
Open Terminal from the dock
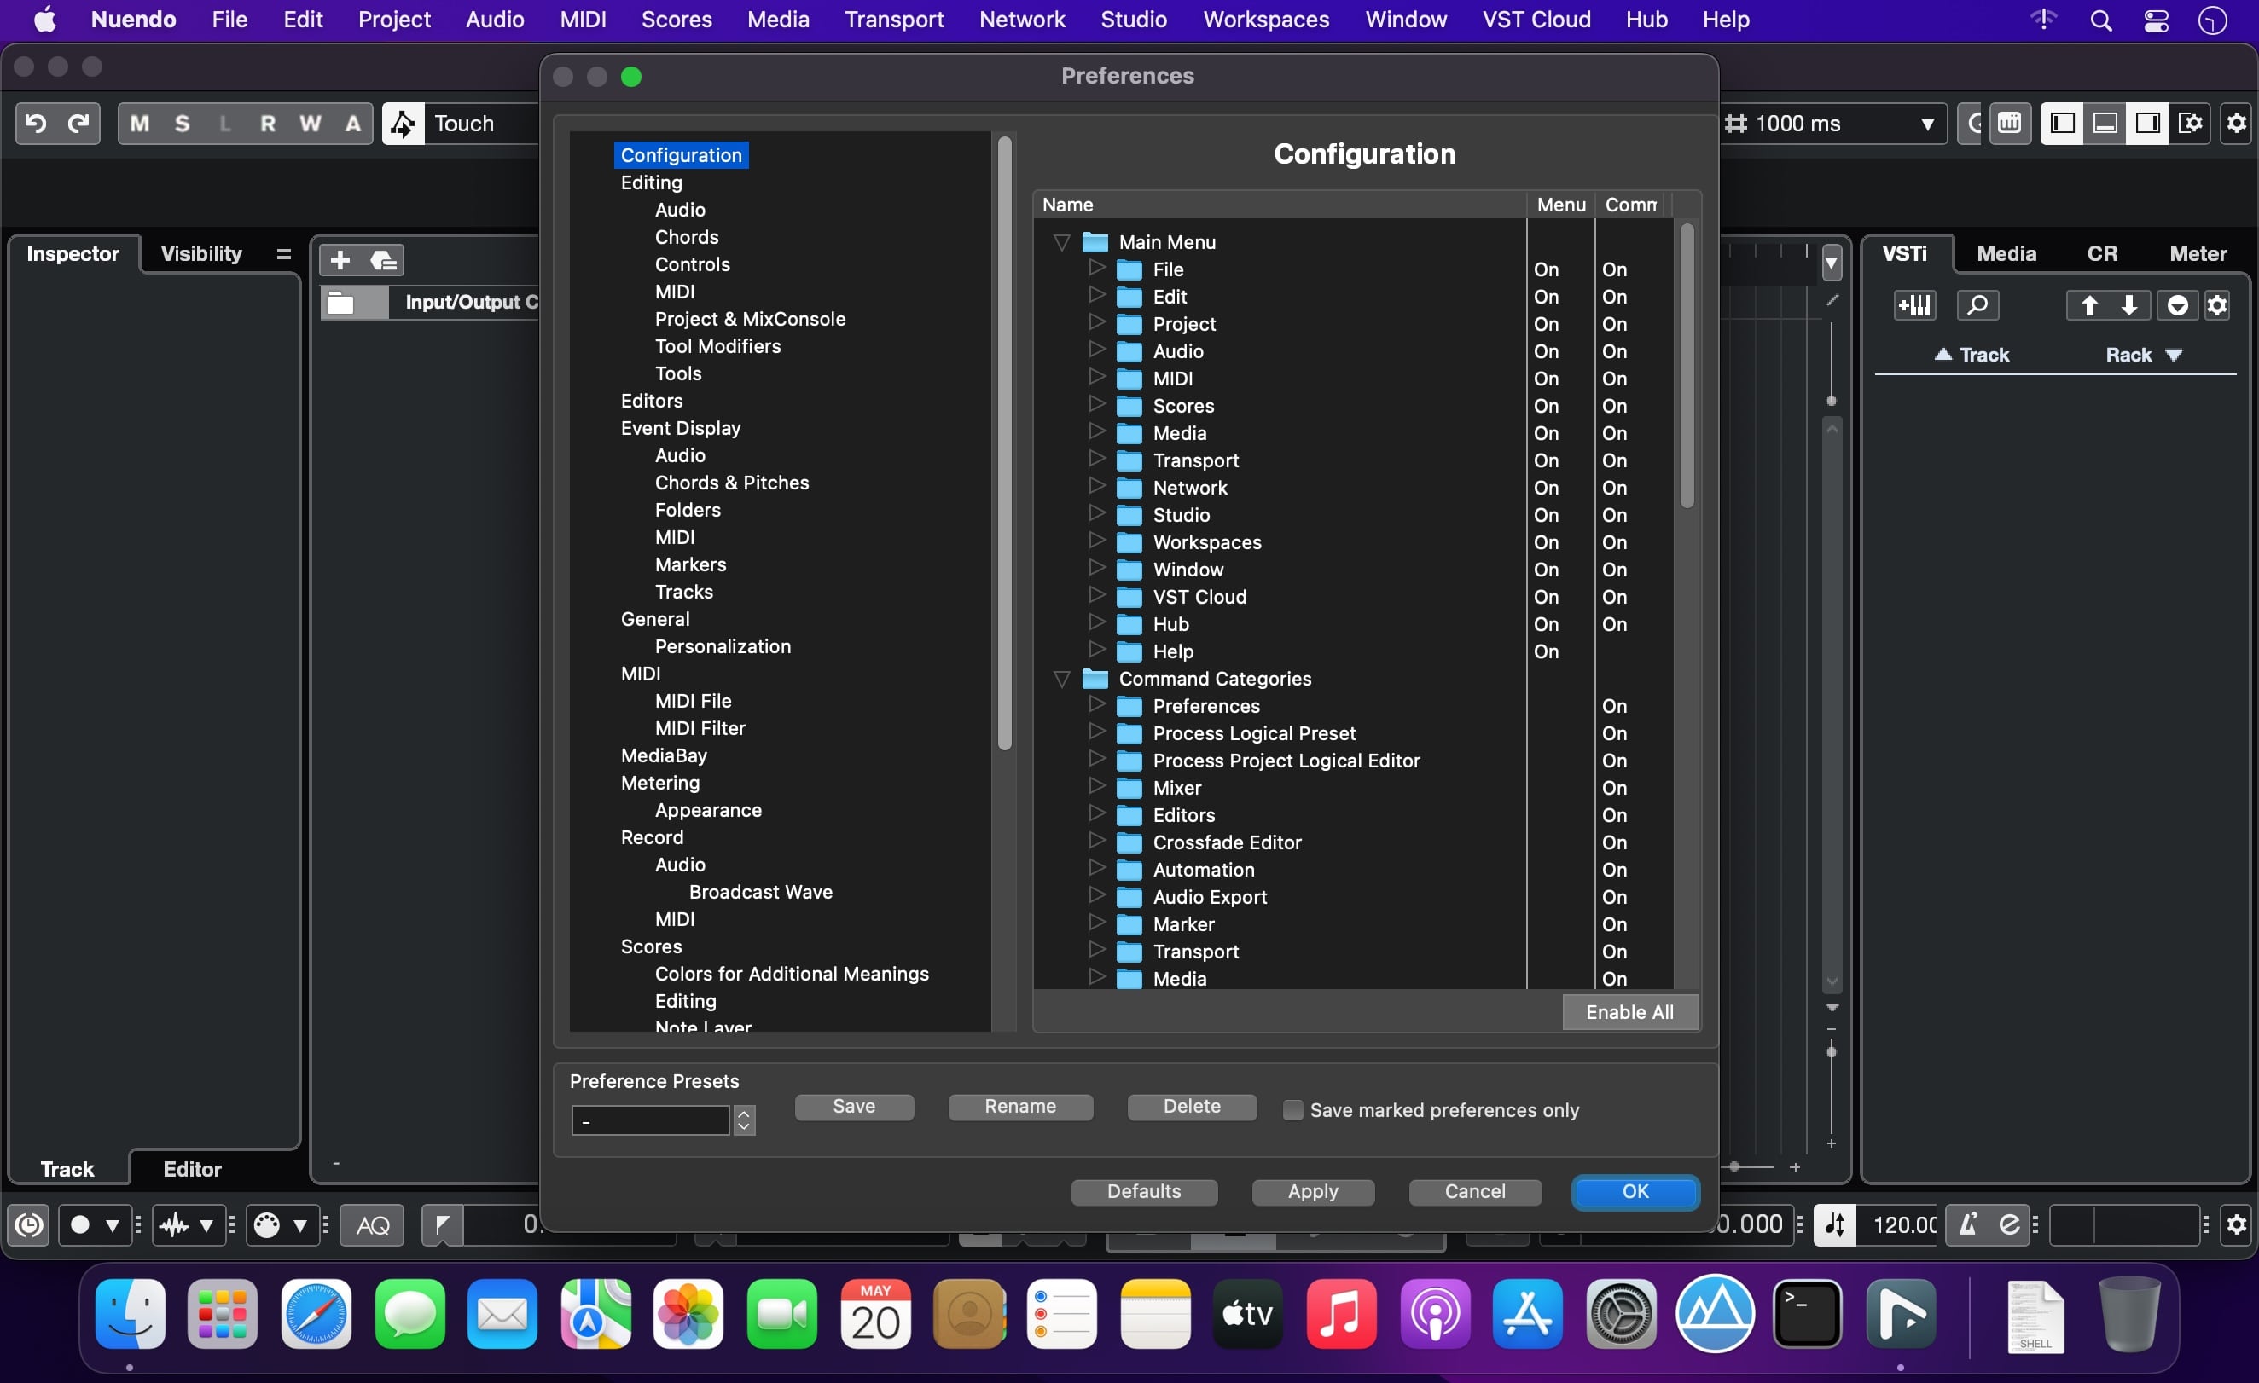pyautogui.click(x=1807, y=1314)
